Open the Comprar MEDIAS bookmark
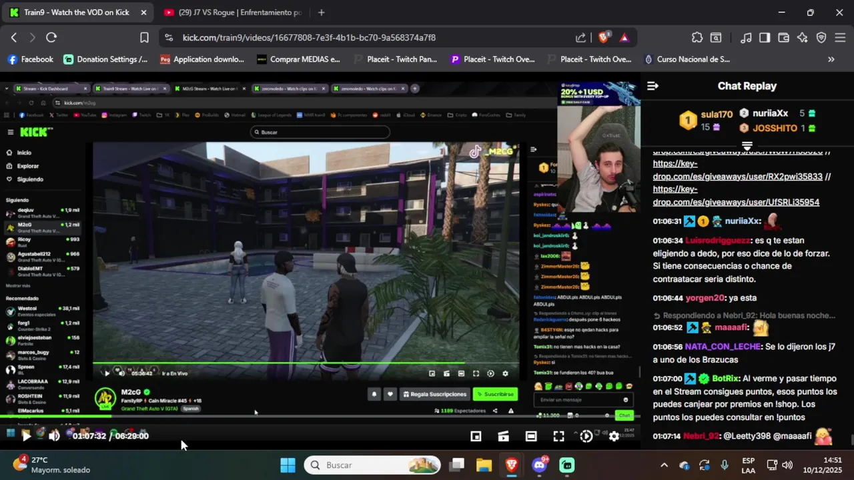The height and width of the screenshot is (480, 854). pyautogui.click(x=298, y=59)
